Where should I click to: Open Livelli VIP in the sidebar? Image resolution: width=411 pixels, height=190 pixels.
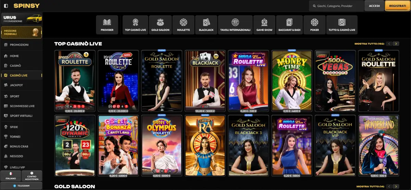click(21, 167)
